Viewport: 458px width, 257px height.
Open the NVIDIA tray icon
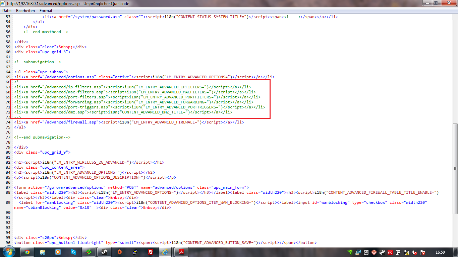[x=350, y=252]
